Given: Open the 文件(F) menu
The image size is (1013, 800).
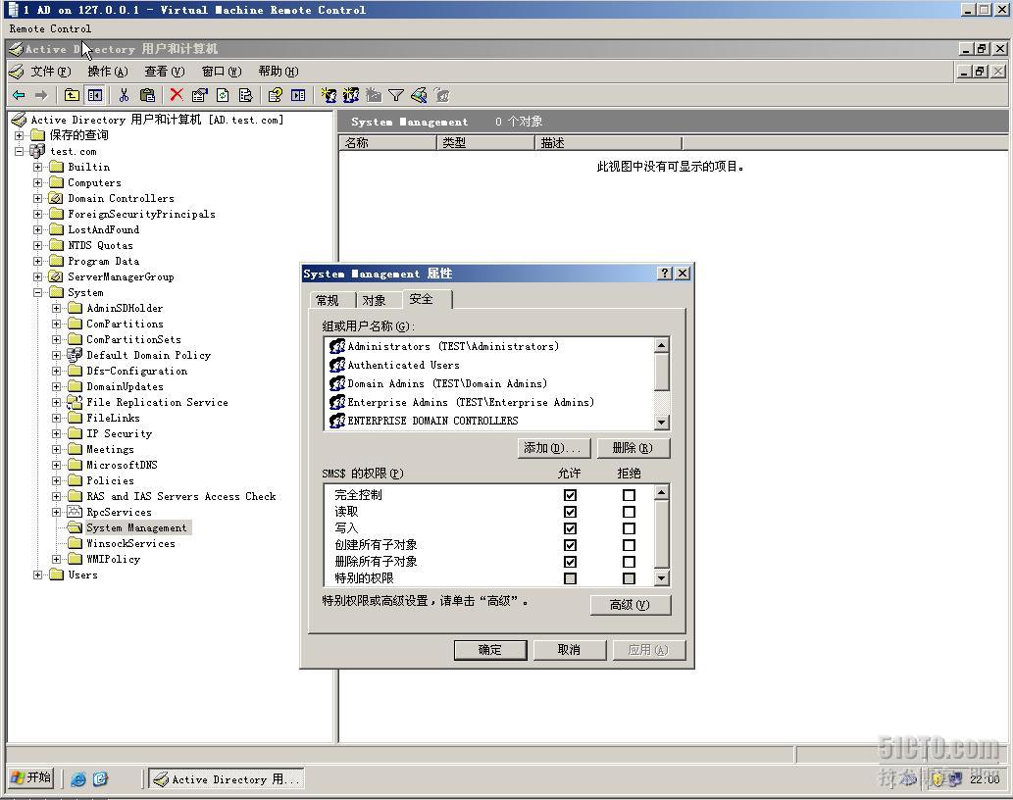Looking at the screenshot, I should coord(50,71).
